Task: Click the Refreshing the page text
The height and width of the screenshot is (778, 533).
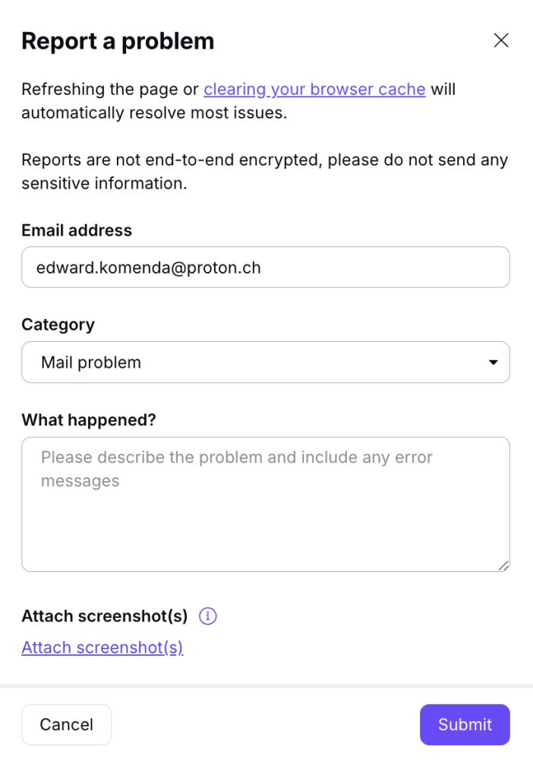Action: 110,89
